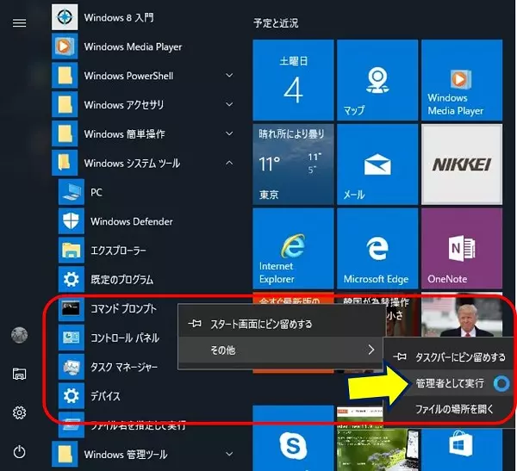Open the Skype tile
The image size is (517, 471).
(x=293, y=438)
